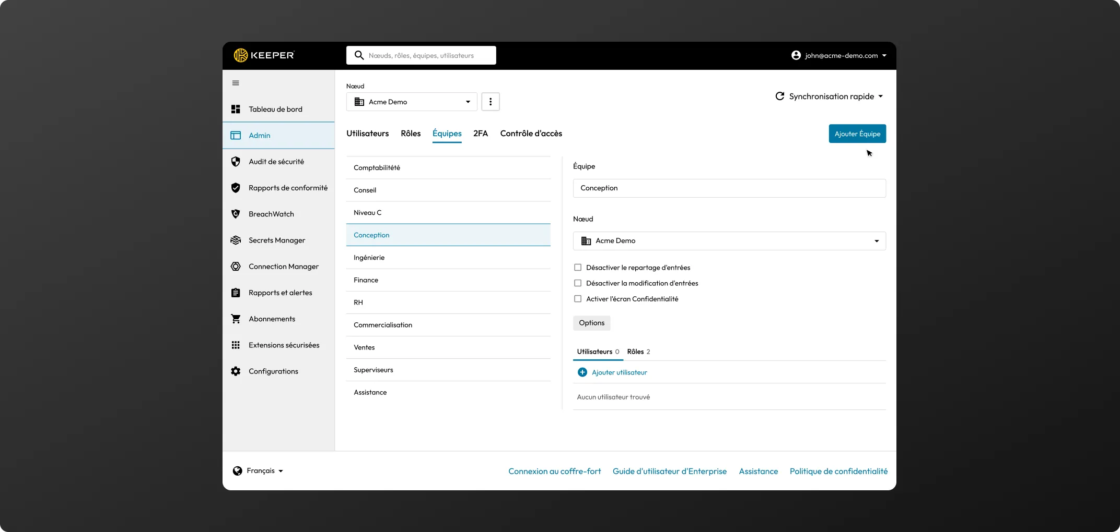
Task: Click the Abonnements cart icon
Action: pyautogui.click(x=236, y=319)
